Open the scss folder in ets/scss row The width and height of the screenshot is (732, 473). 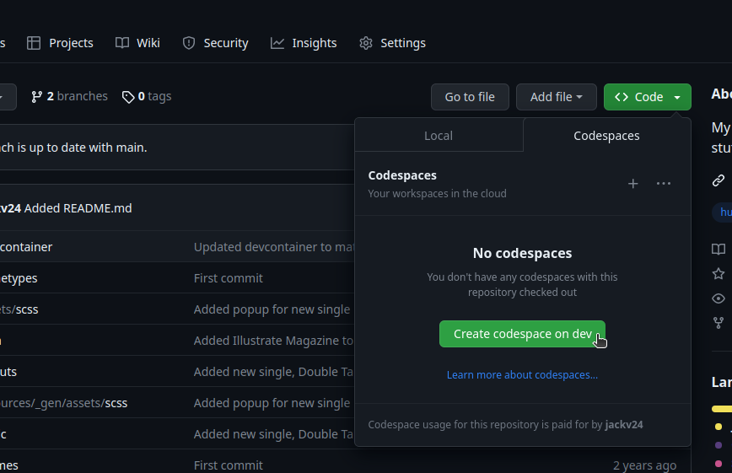[27, 309]
